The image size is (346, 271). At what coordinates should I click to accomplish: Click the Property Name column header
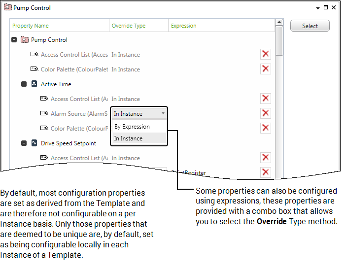(31, 26)
